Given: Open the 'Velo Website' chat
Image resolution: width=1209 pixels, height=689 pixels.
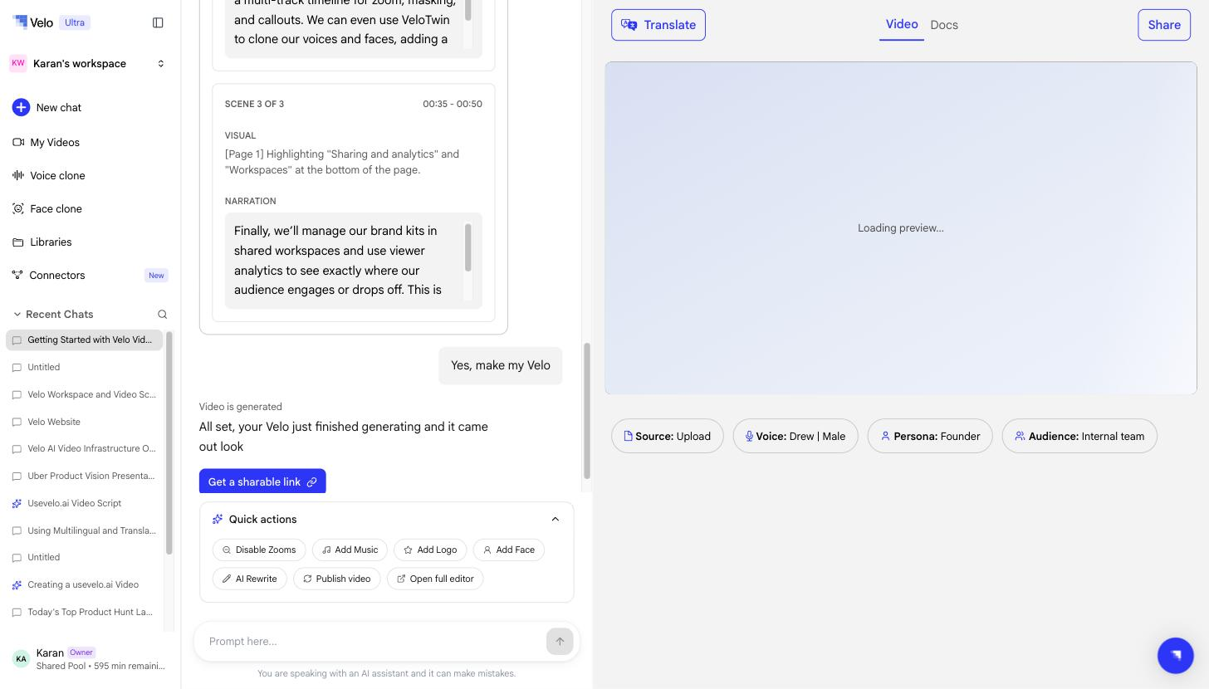Looking at the screenshot, I should (x=84, y=422).
